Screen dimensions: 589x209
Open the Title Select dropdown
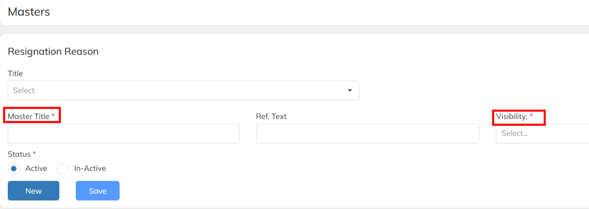[x=183, y=91]
